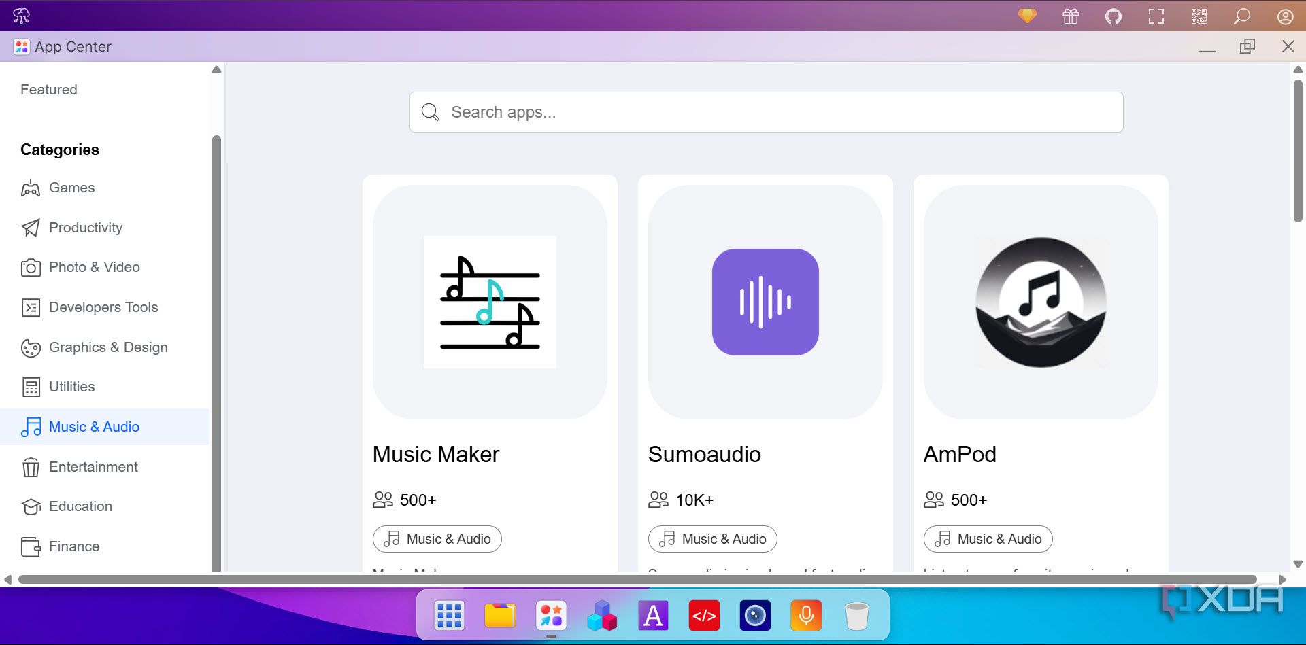Open the Music Maker app thumbnail
The image size is (1306, 645).
[490, 302]
